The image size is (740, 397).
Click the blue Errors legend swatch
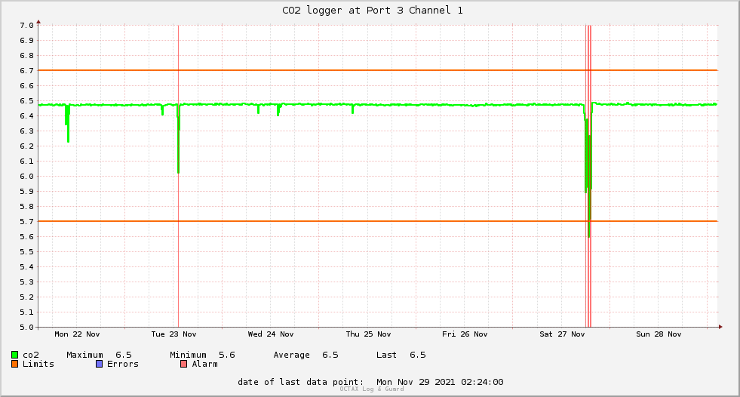[99, 364]
